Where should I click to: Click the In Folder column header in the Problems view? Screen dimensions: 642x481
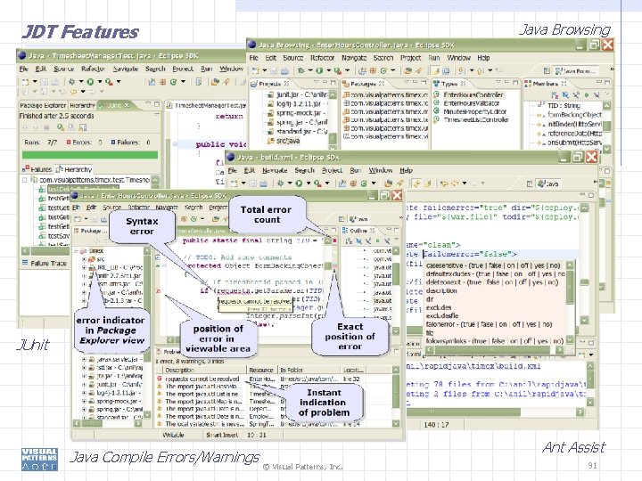pyautogui.click(x=309, y=370)
